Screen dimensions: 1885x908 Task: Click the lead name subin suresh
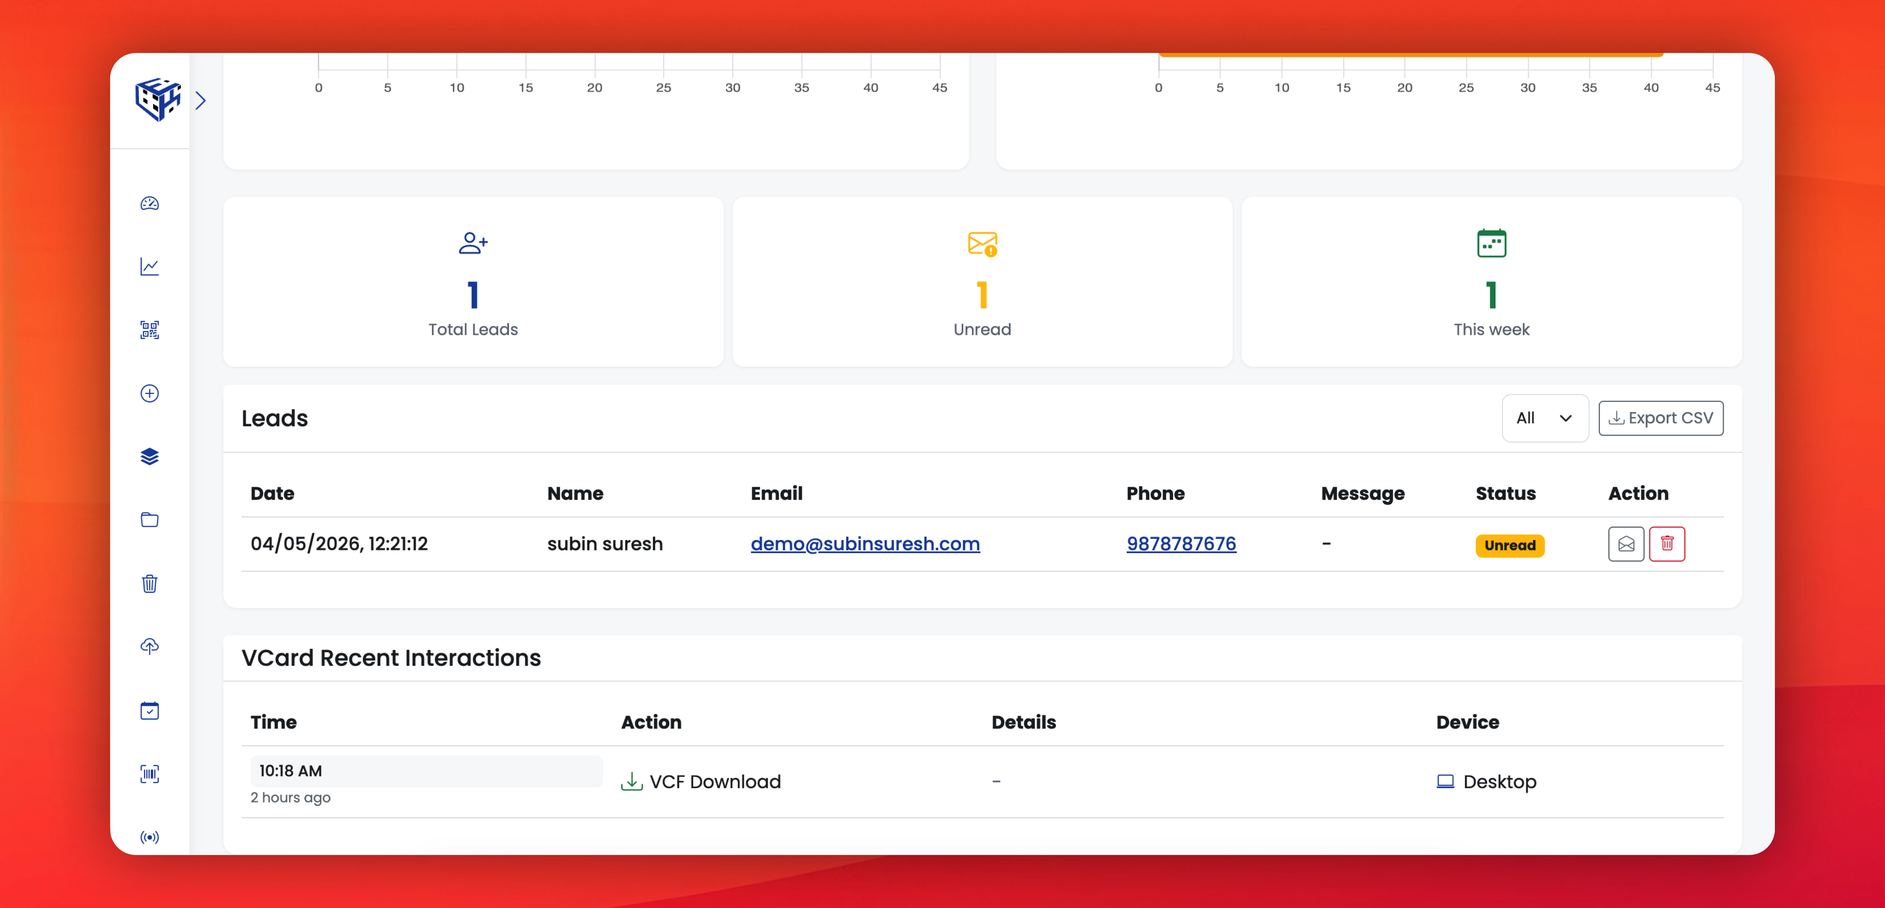click(x=604, y=544)
